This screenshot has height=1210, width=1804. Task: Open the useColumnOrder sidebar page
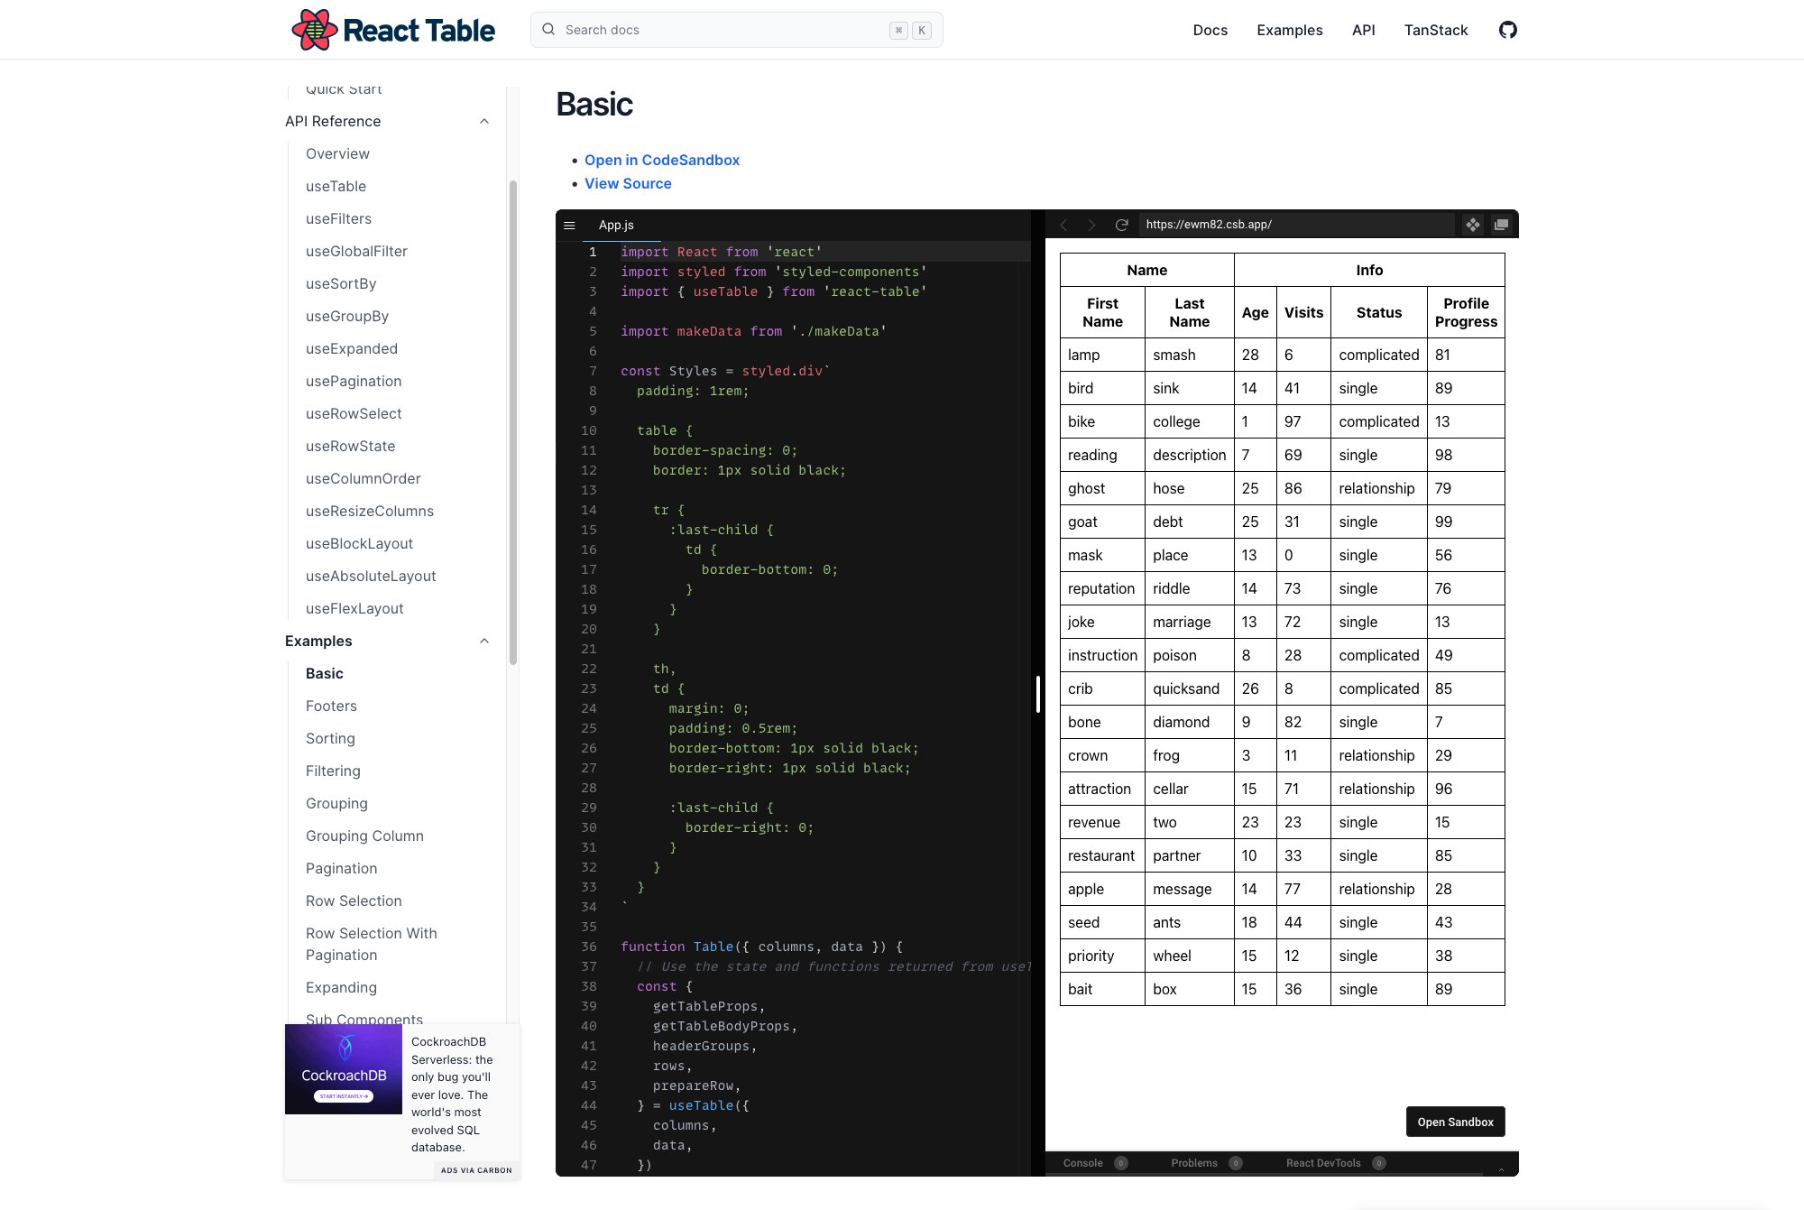[363, 478]
